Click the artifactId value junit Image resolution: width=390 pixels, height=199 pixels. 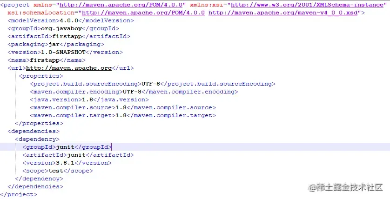pyautogui.click(x=76, y=155)
